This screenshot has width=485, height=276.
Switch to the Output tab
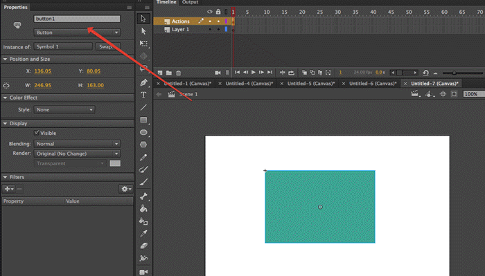(x=190, y=2)
